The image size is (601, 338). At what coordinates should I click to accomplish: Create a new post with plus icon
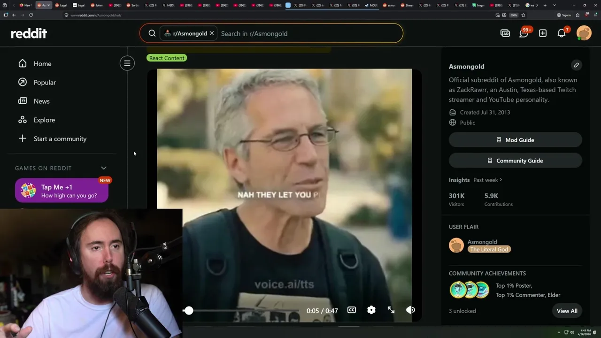(x=543, y=33)
